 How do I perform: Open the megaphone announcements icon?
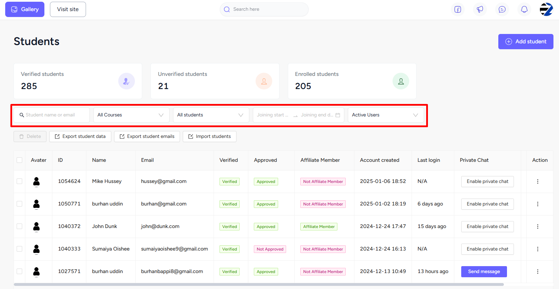(x=480, y=9)
